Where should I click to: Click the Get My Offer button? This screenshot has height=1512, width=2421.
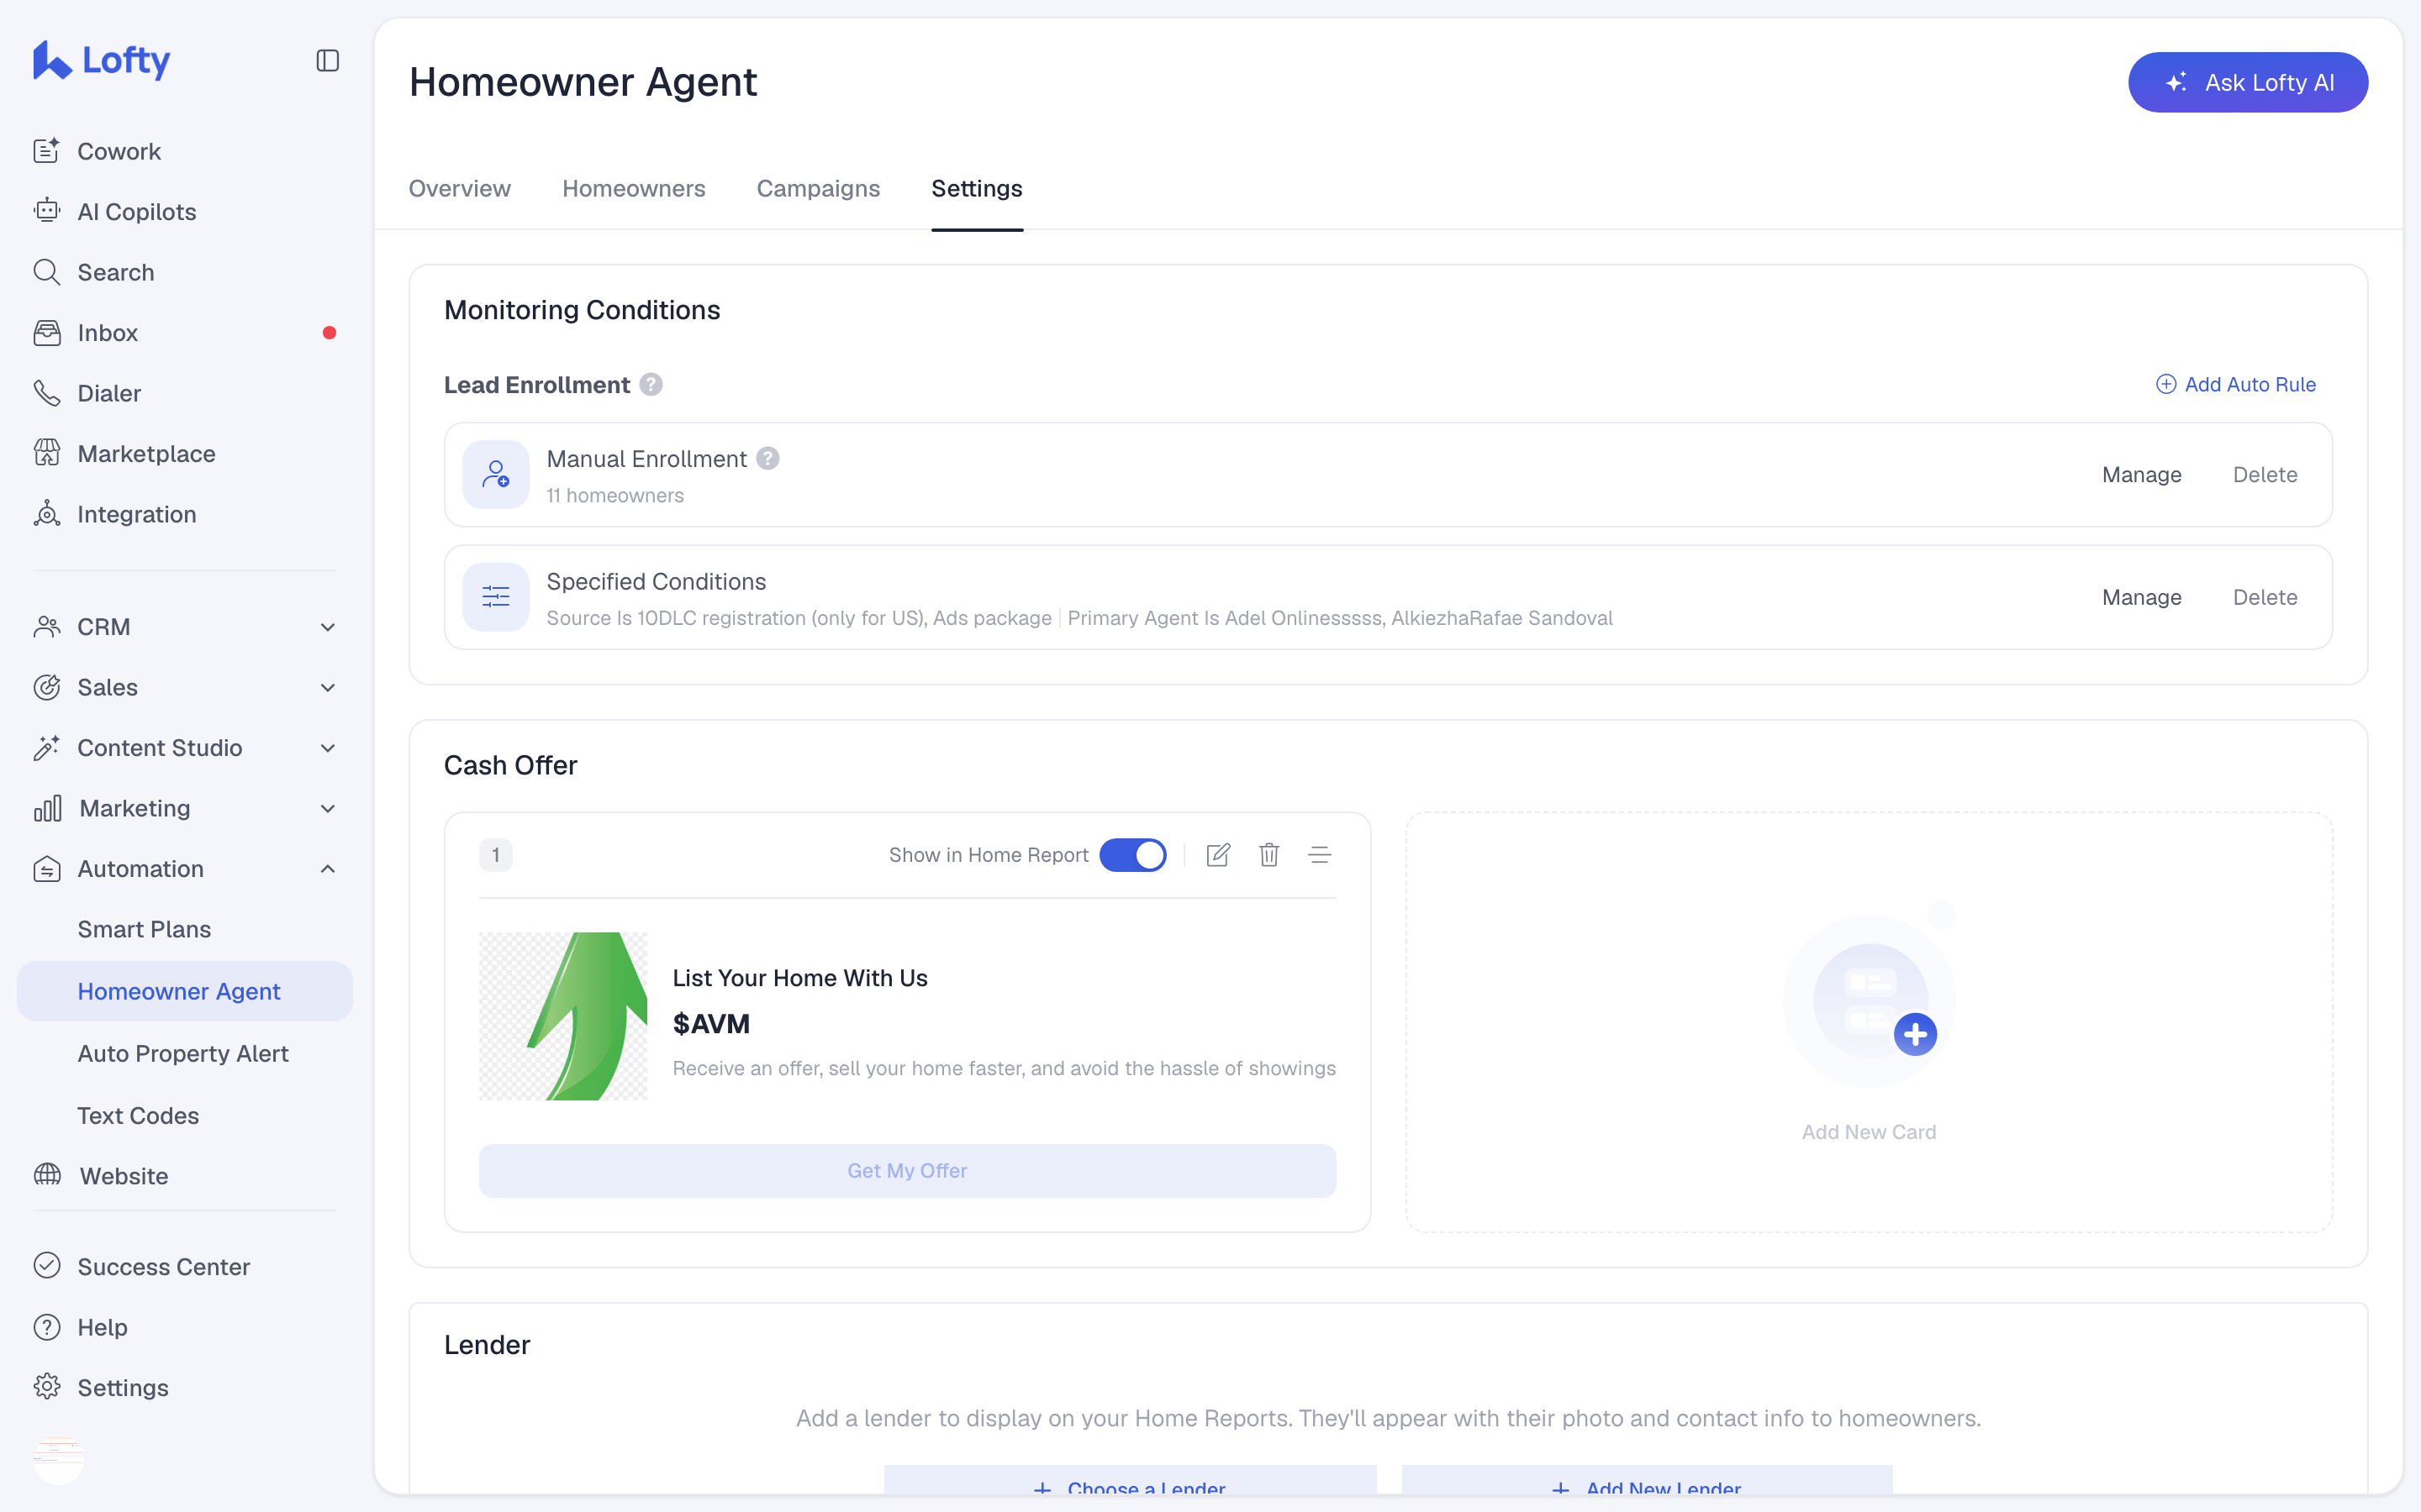tap(907, 1170)
